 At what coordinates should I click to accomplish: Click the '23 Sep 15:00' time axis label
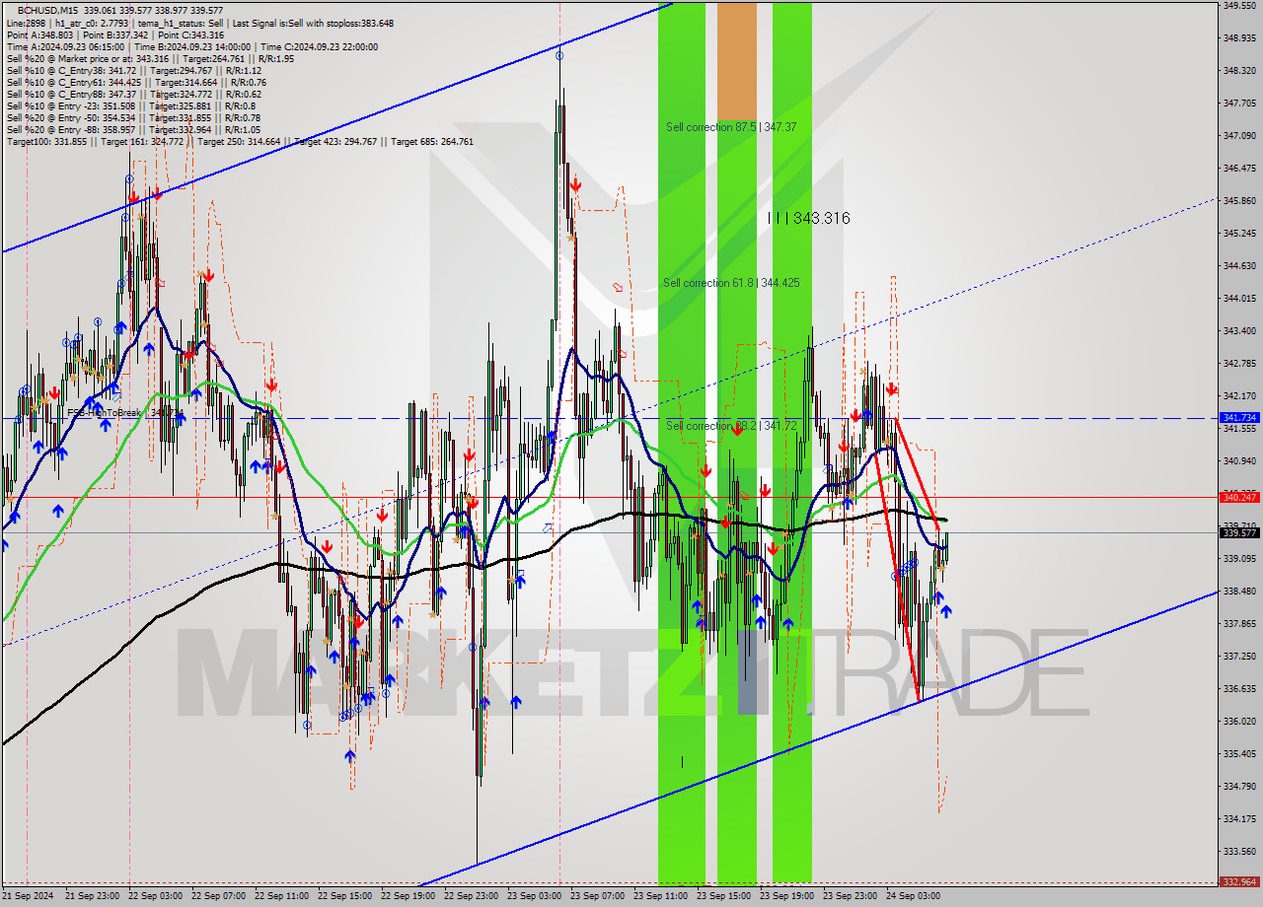[x=723, y=896]
